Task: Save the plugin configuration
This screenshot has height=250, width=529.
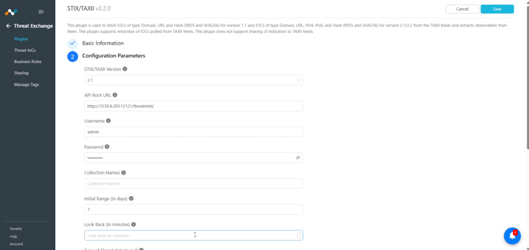Action: click(x=497, y=9)
